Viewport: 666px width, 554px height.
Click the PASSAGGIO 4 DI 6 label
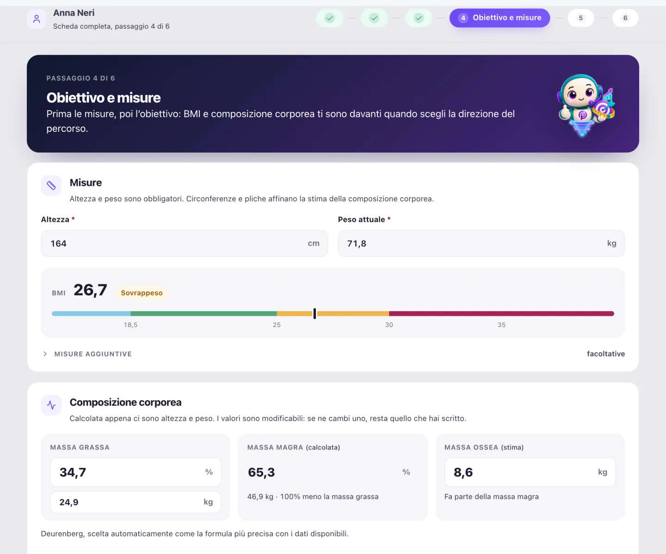point(80,78)
